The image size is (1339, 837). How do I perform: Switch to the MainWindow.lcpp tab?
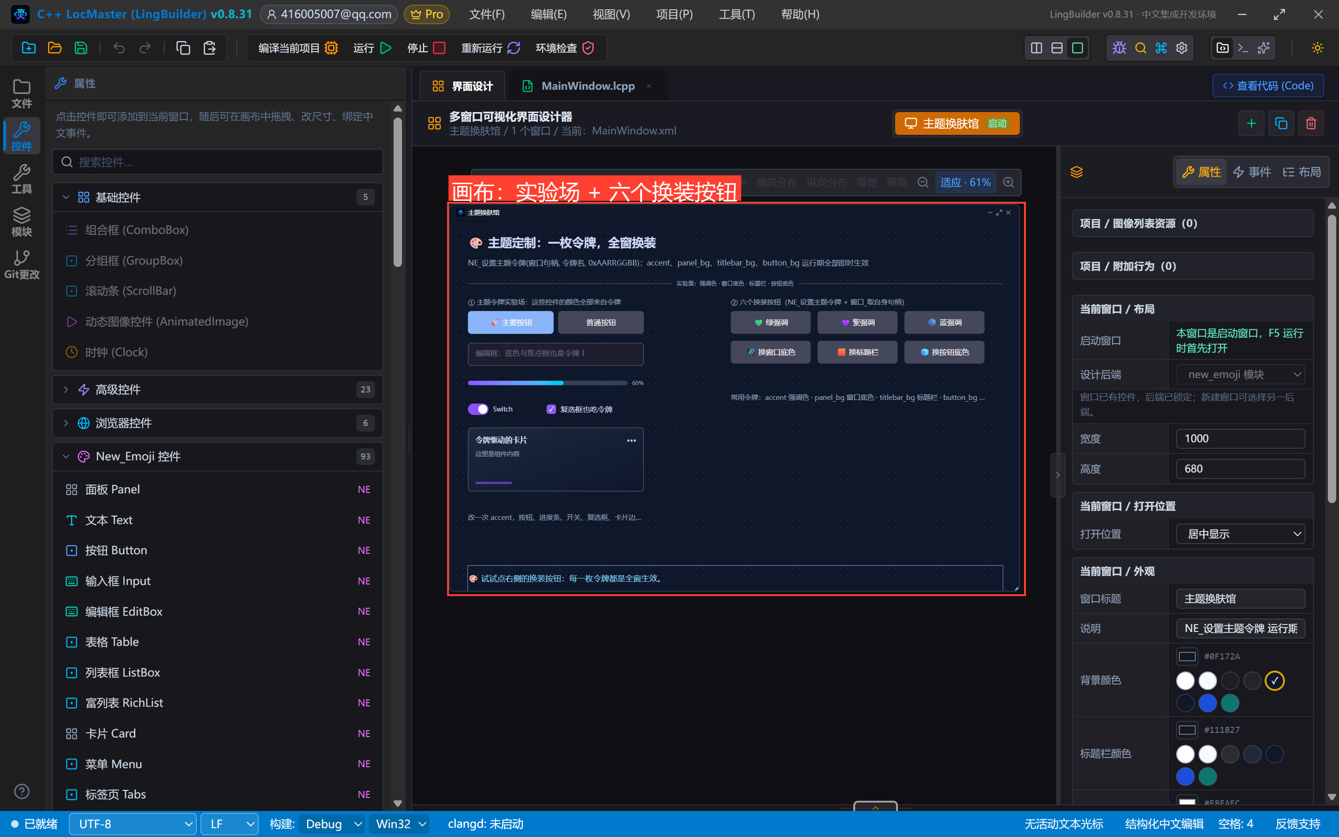click(x=588, y=86)
